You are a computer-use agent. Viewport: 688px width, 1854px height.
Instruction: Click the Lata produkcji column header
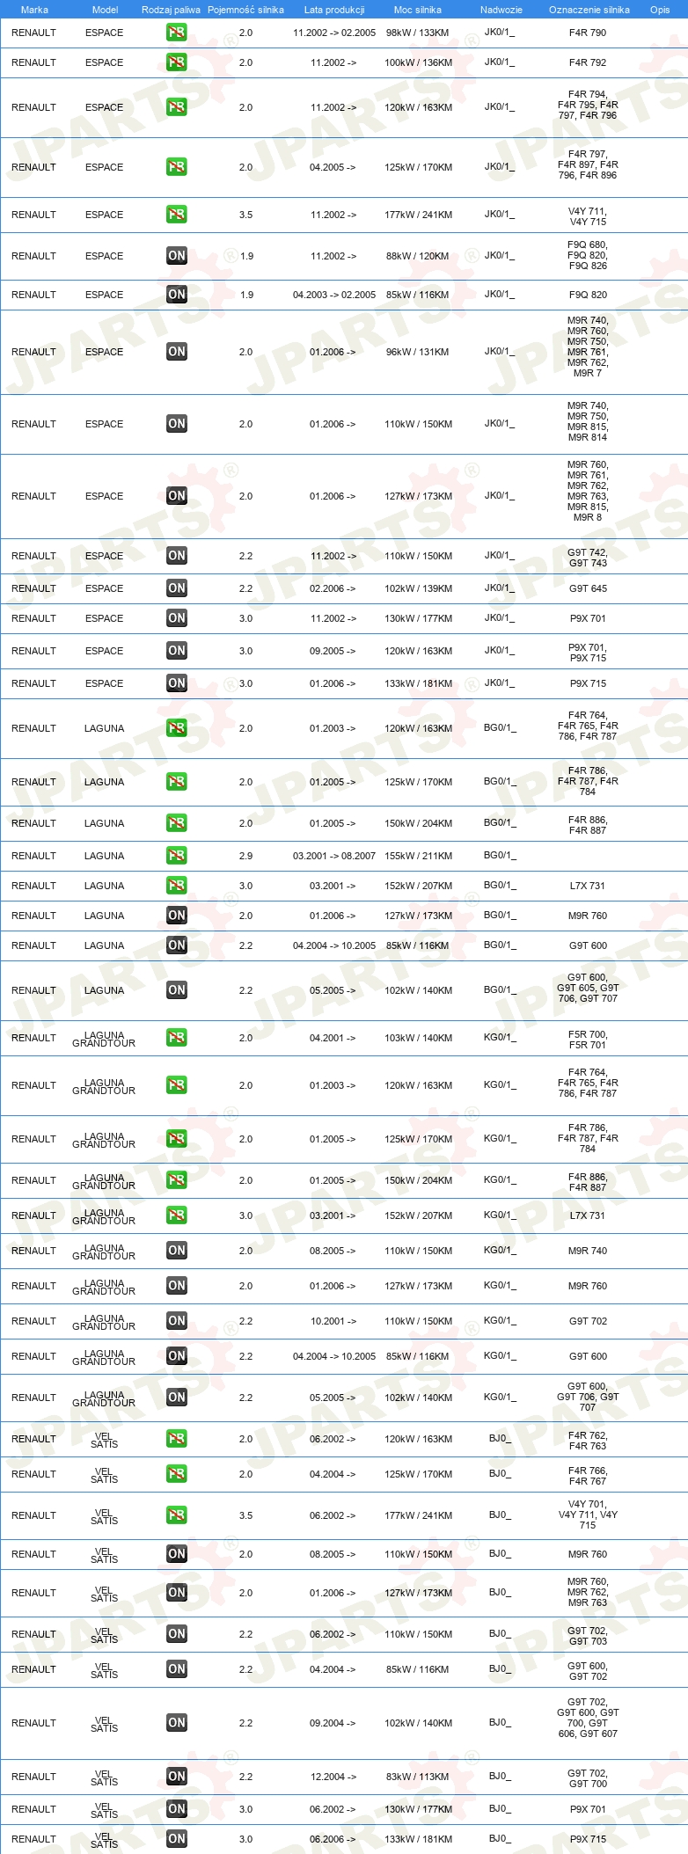(x=334, y=10)
